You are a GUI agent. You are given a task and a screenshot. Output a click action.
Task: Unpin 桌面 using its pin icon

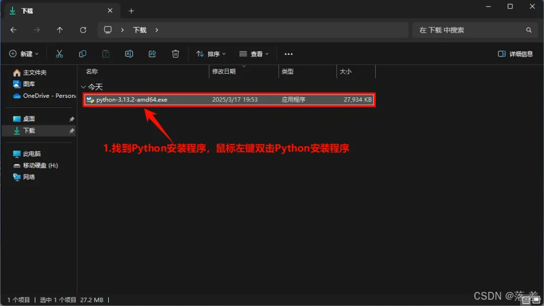click(x=72, y=119)
